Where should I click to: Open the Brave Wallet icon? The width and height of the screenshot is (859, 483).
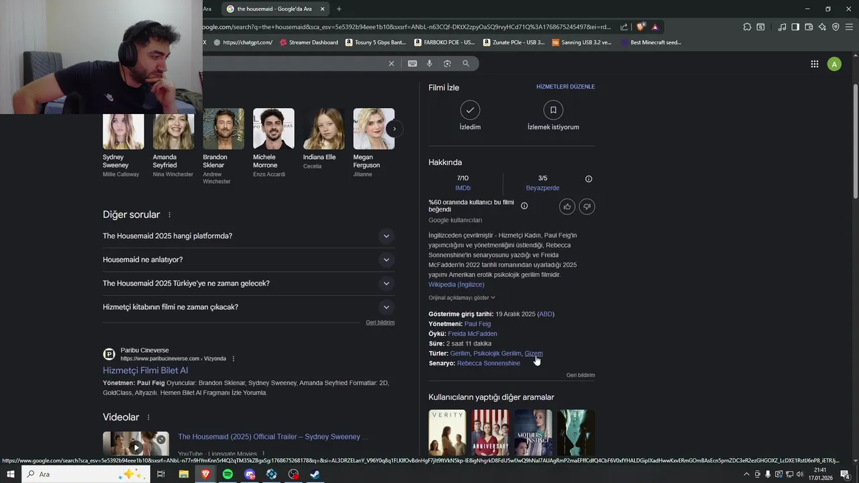click(x=809, y=27)
